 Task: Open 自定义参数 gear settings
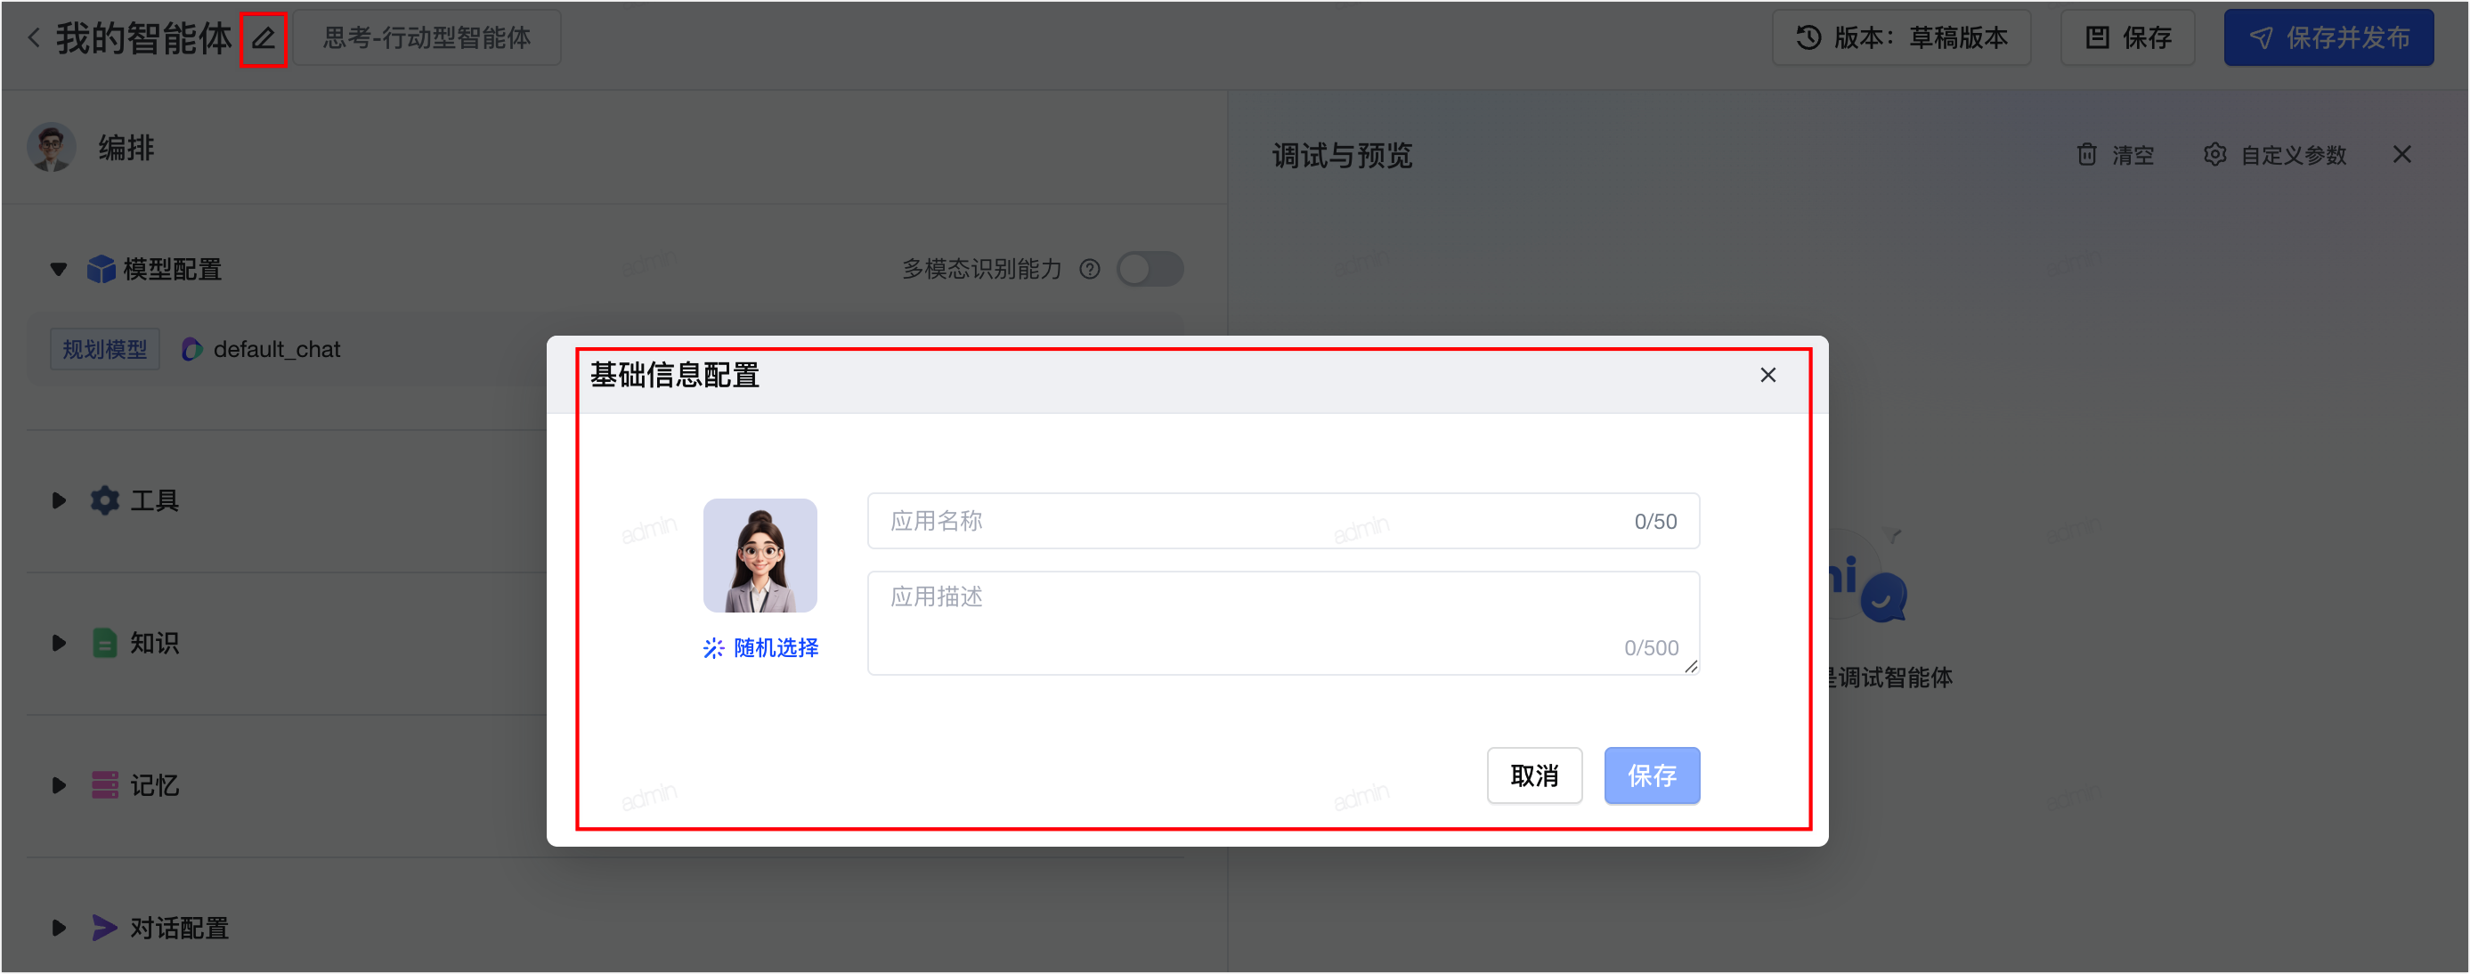(2274, 154)
